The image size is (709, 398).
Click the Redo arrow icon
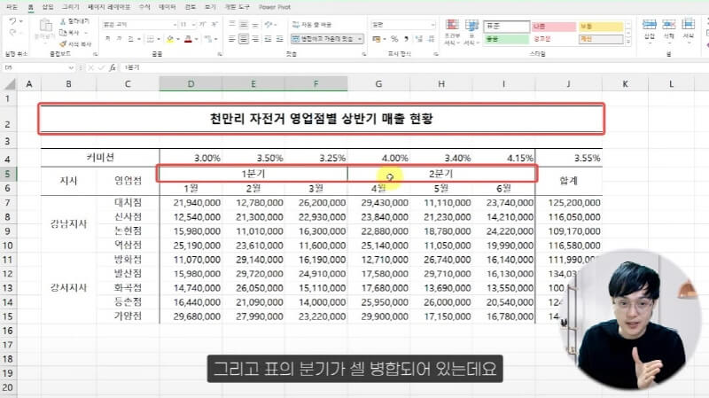click(x=12, y=33)
